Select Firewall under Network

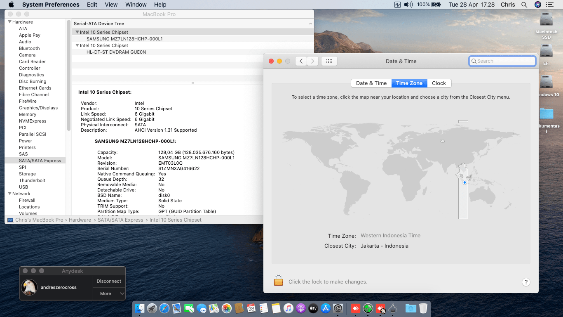click(x=27, y=200)
